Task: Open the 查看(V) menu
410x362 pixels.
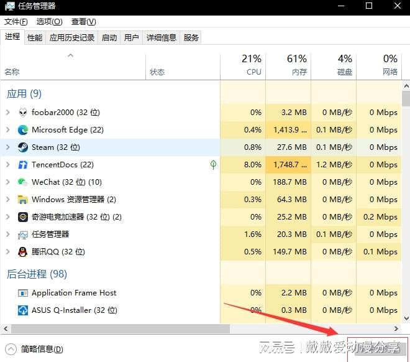Action: [84, 22]
